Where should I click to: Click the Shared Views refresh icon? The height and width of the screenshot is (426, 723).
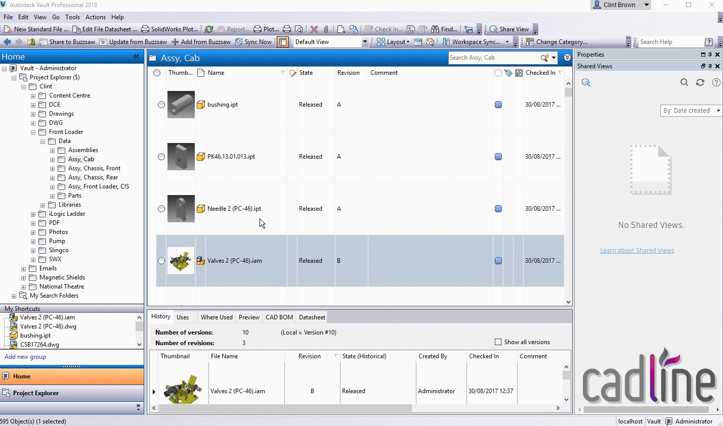coord(700,82)
